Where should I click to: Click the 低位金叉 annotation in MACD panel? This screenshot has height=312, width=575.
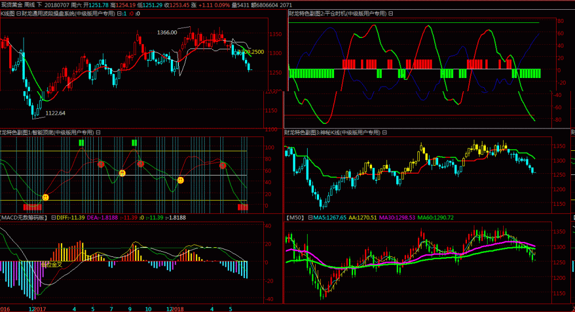[52, 264]
